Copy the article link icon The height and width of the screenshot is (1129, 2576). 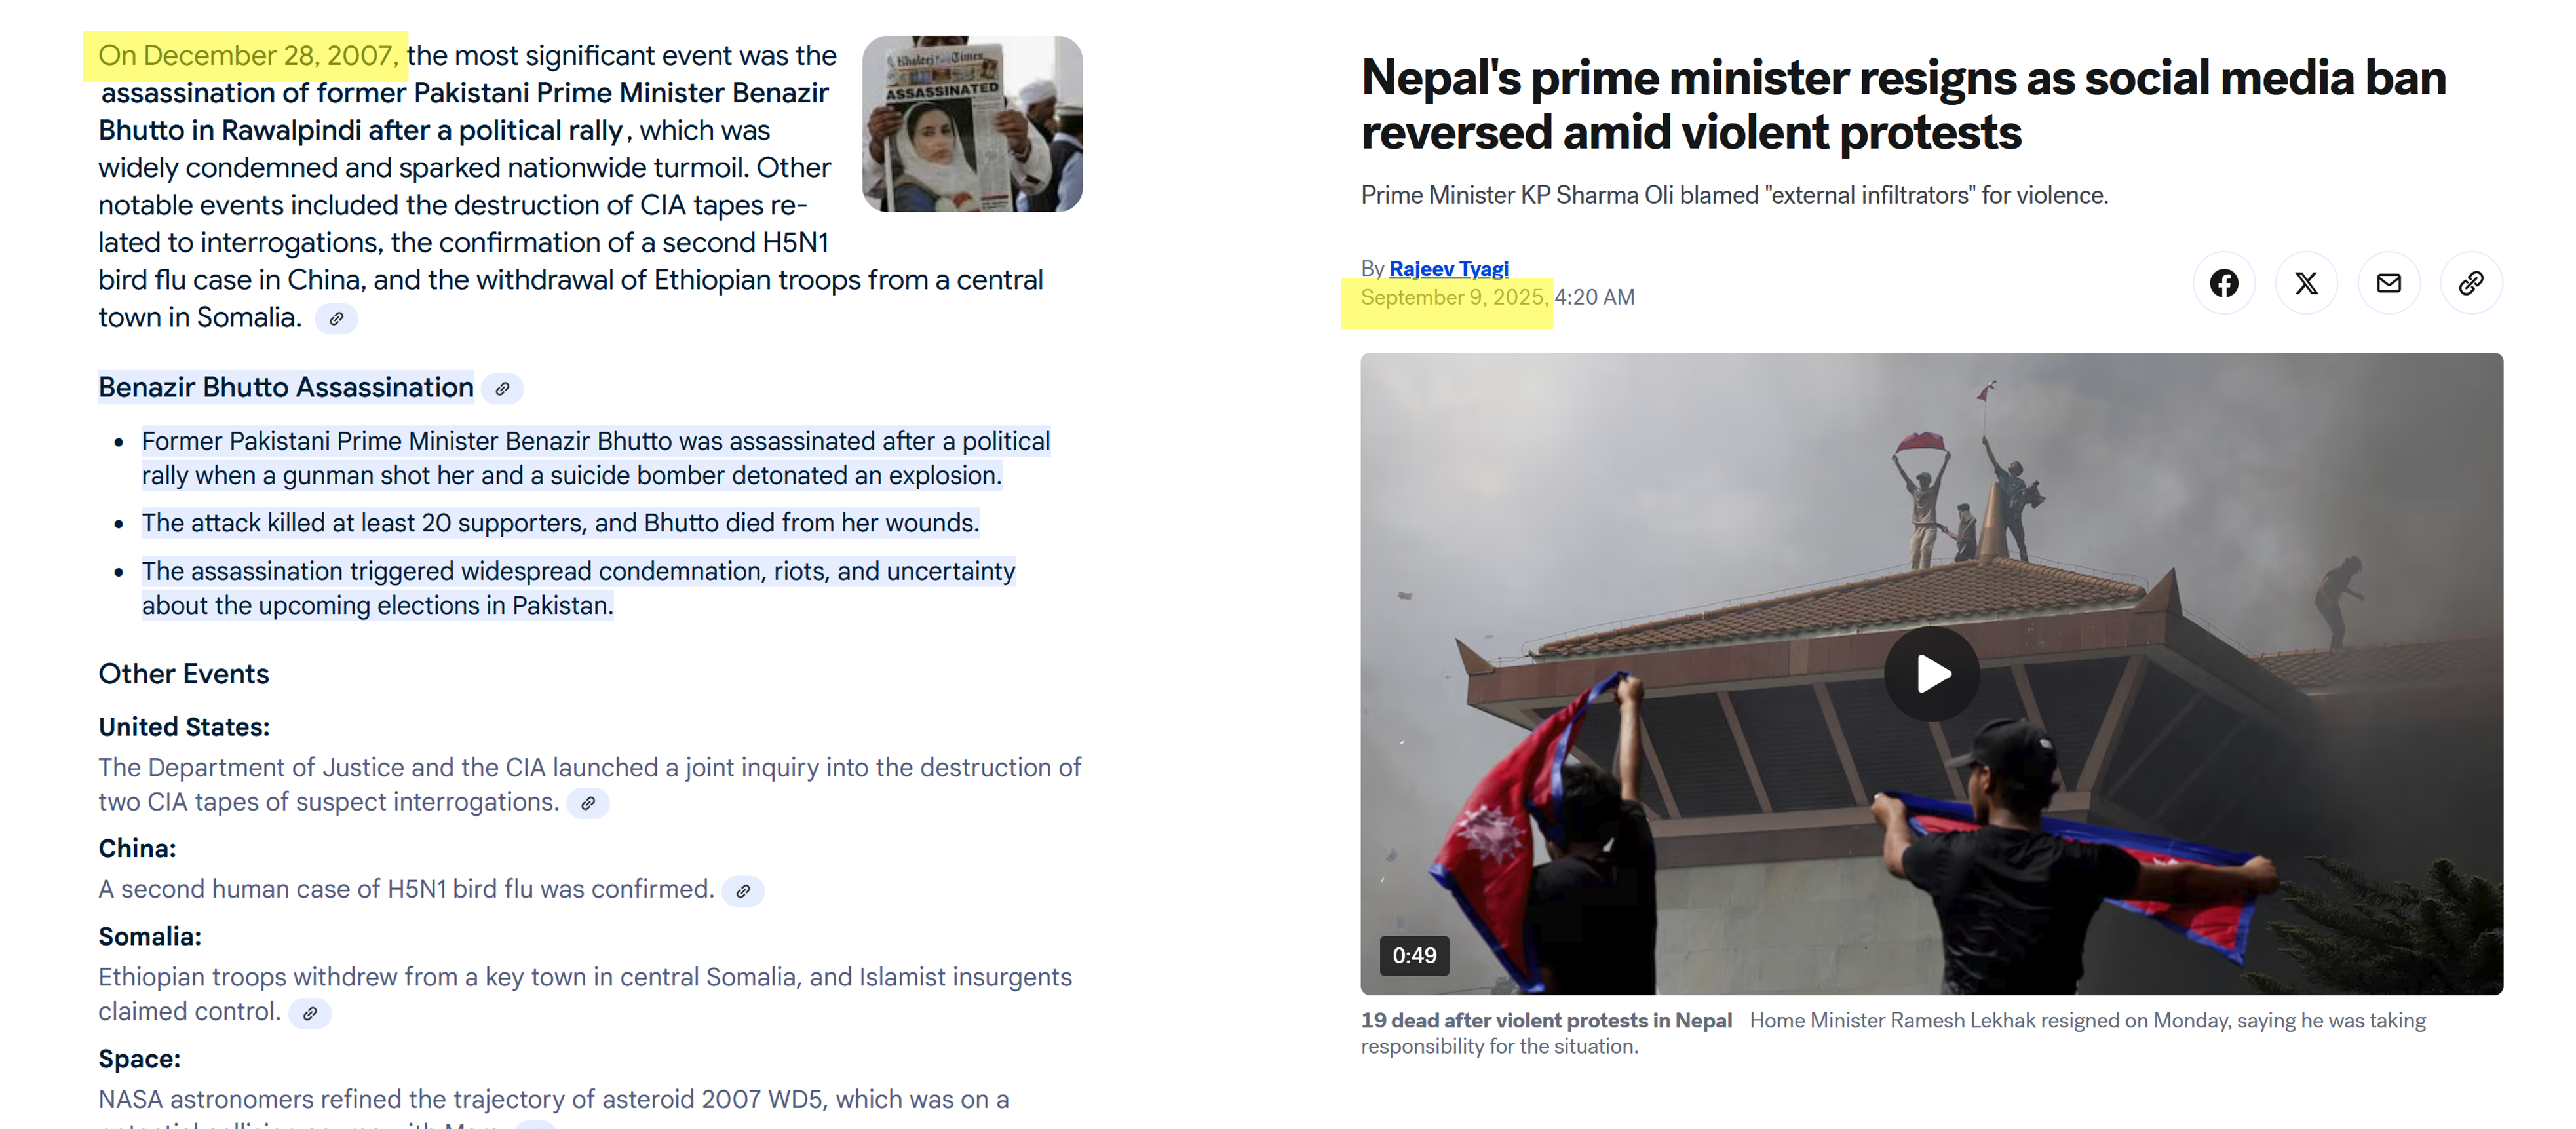pyautogui.click(x=2471, y=283)
